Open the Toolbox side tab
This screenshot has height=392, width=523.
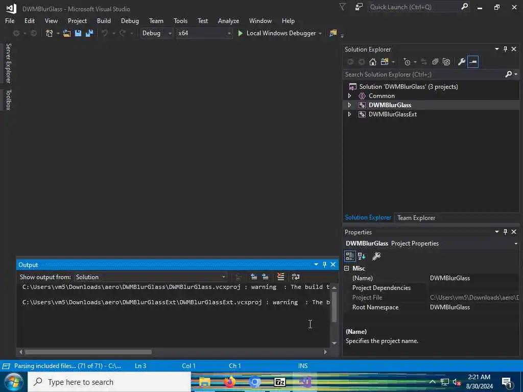click(8, 100)
